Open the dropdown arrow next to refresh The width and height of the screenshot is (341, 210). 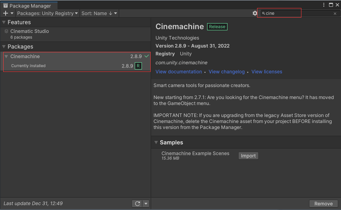tap(146, 204)
